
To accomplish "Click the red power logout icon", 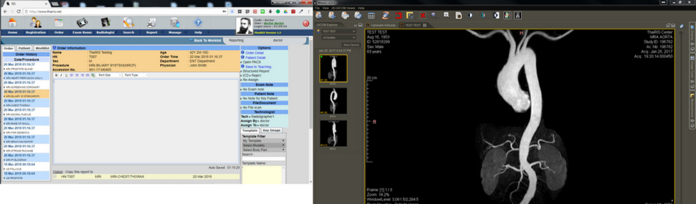I will [306, 23].
